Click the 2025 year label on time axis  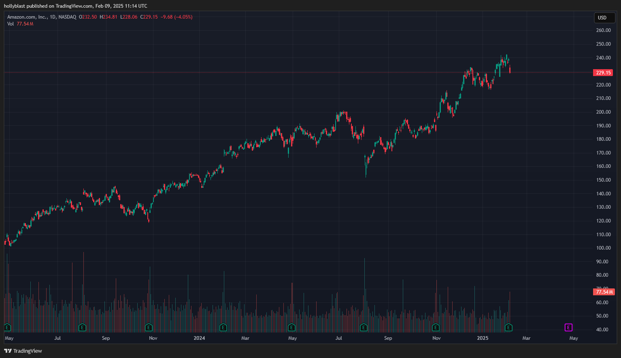483,338
